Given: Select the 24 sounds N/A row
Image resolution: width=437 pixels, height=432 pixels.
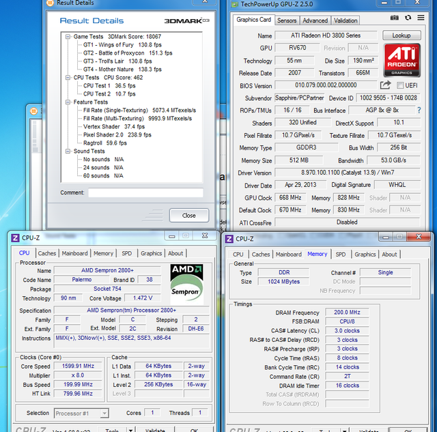Looking at the screenshot, I should pyautogui.click(x=103, y=168).
